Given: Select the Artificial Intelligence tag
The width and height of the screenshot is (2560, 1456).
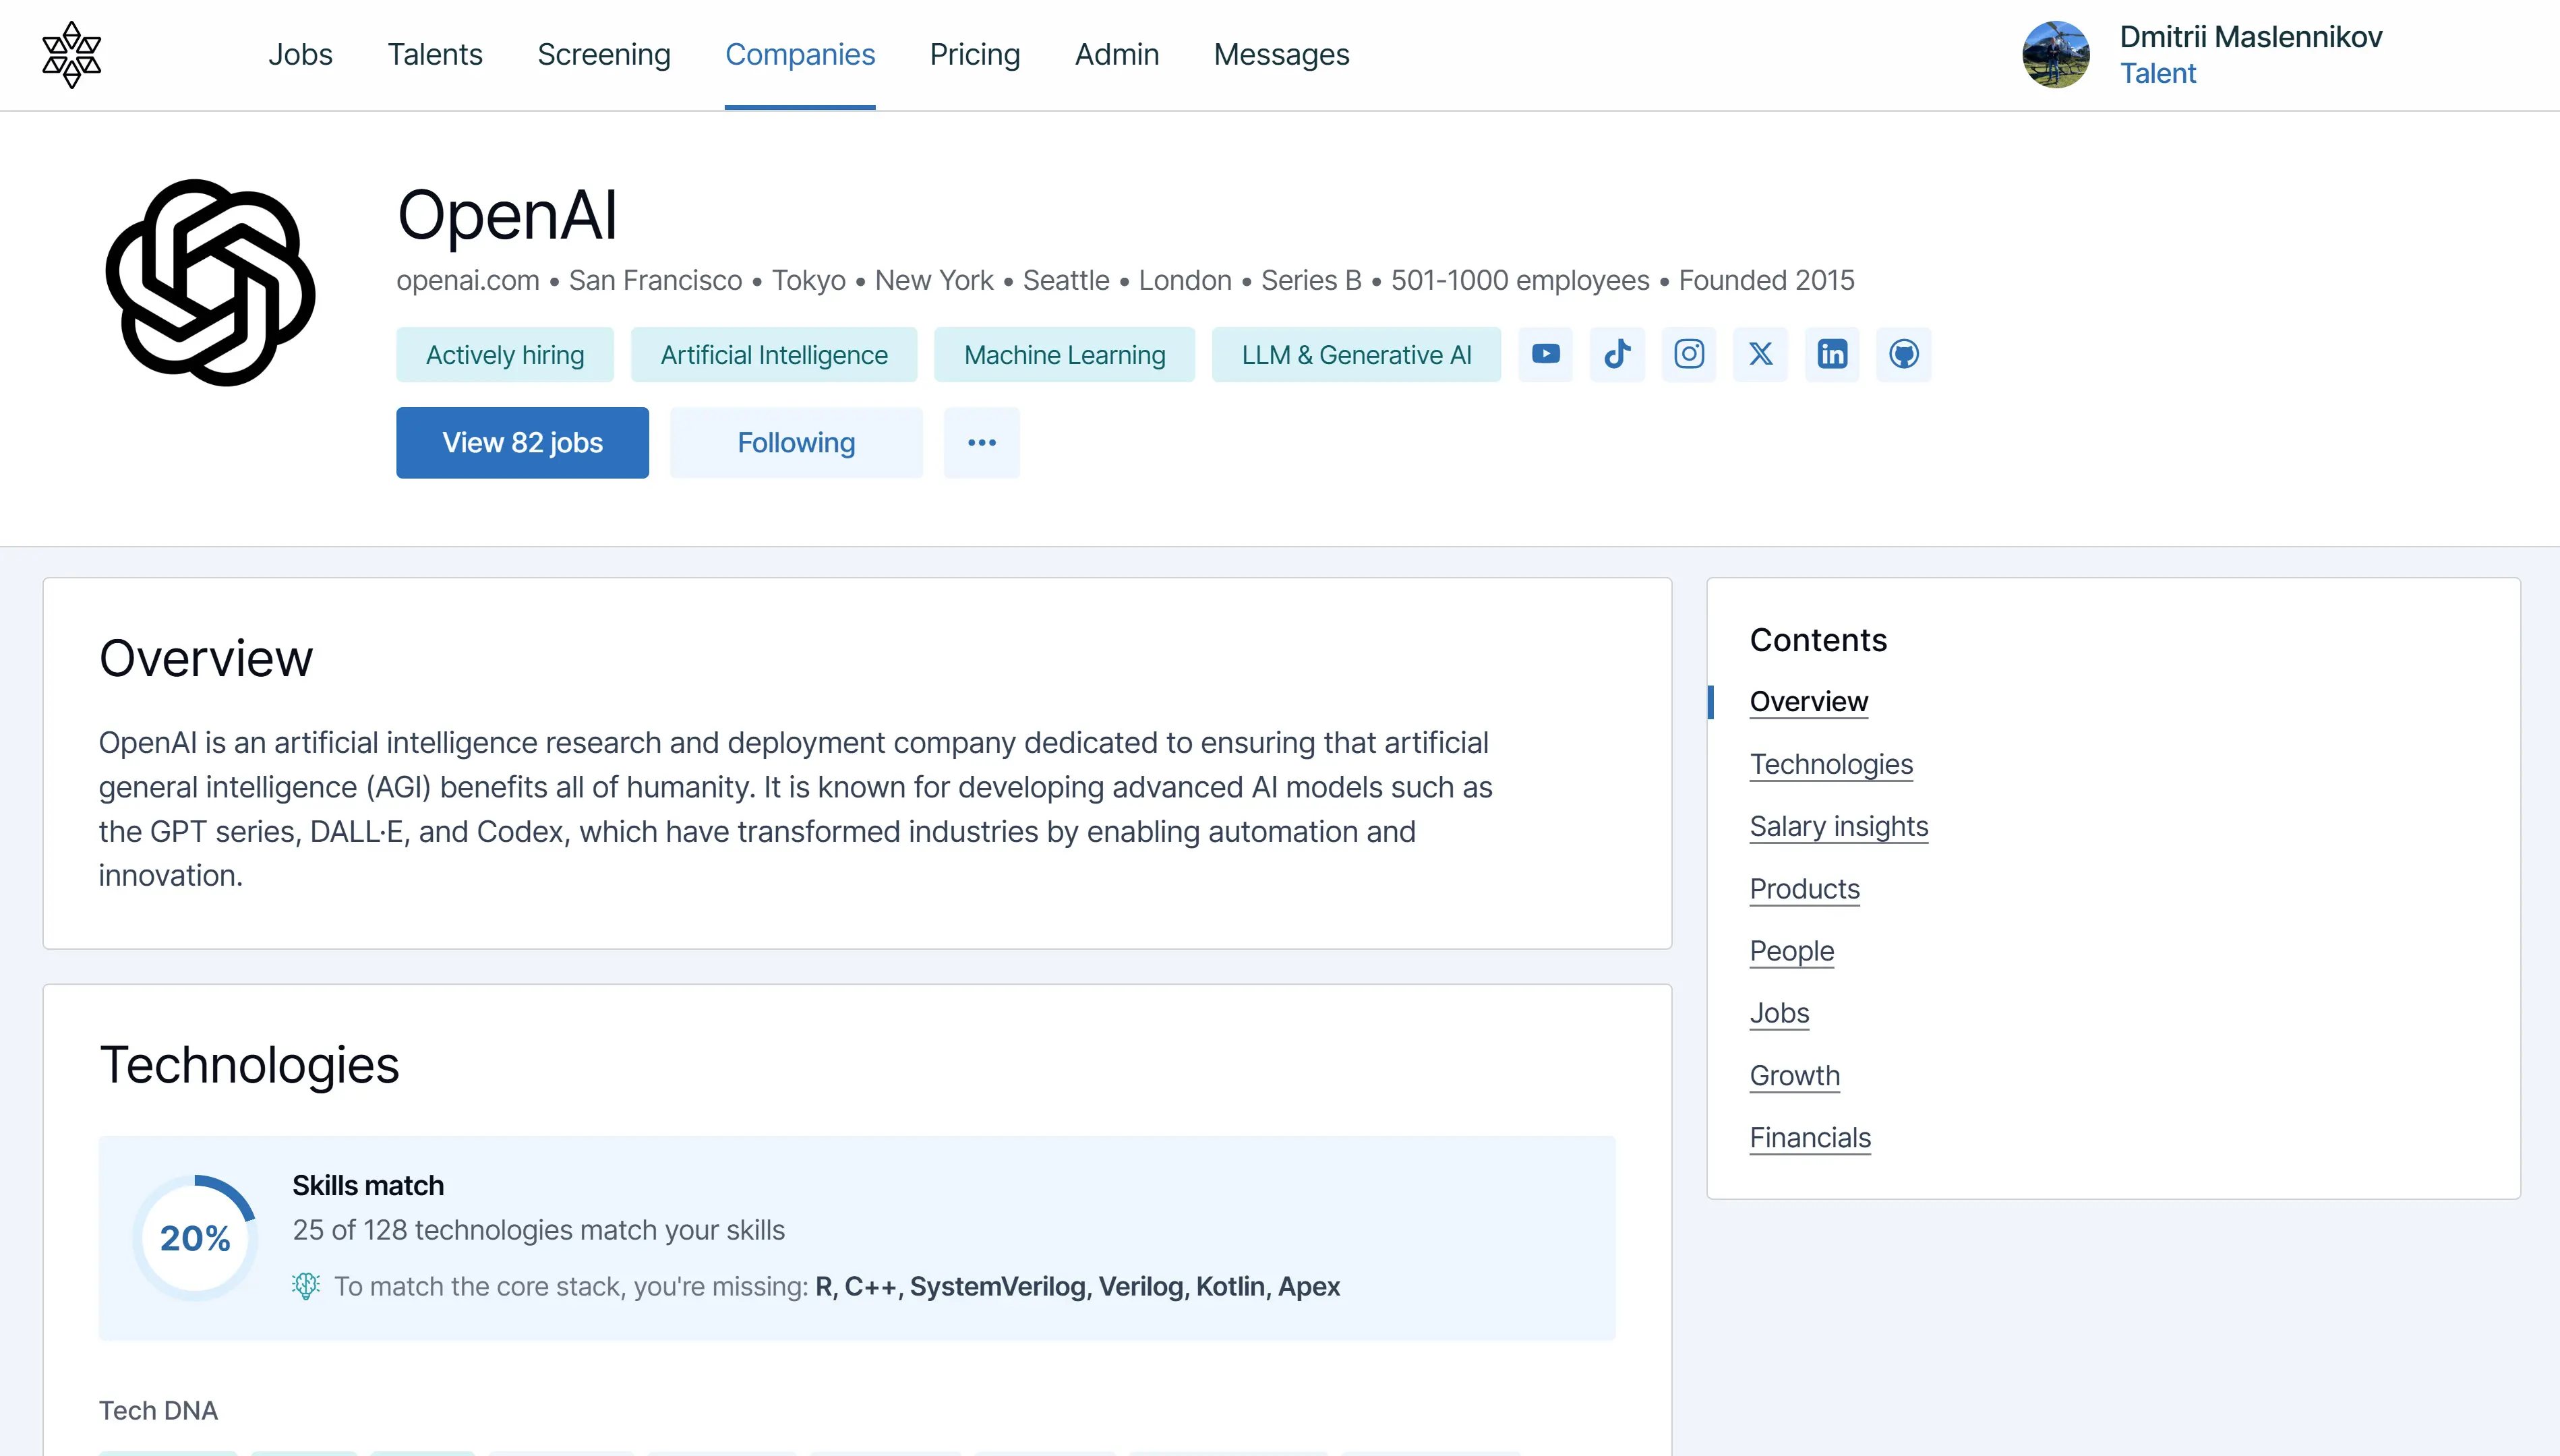Looking at the screenshot, I should coord(774,355).
